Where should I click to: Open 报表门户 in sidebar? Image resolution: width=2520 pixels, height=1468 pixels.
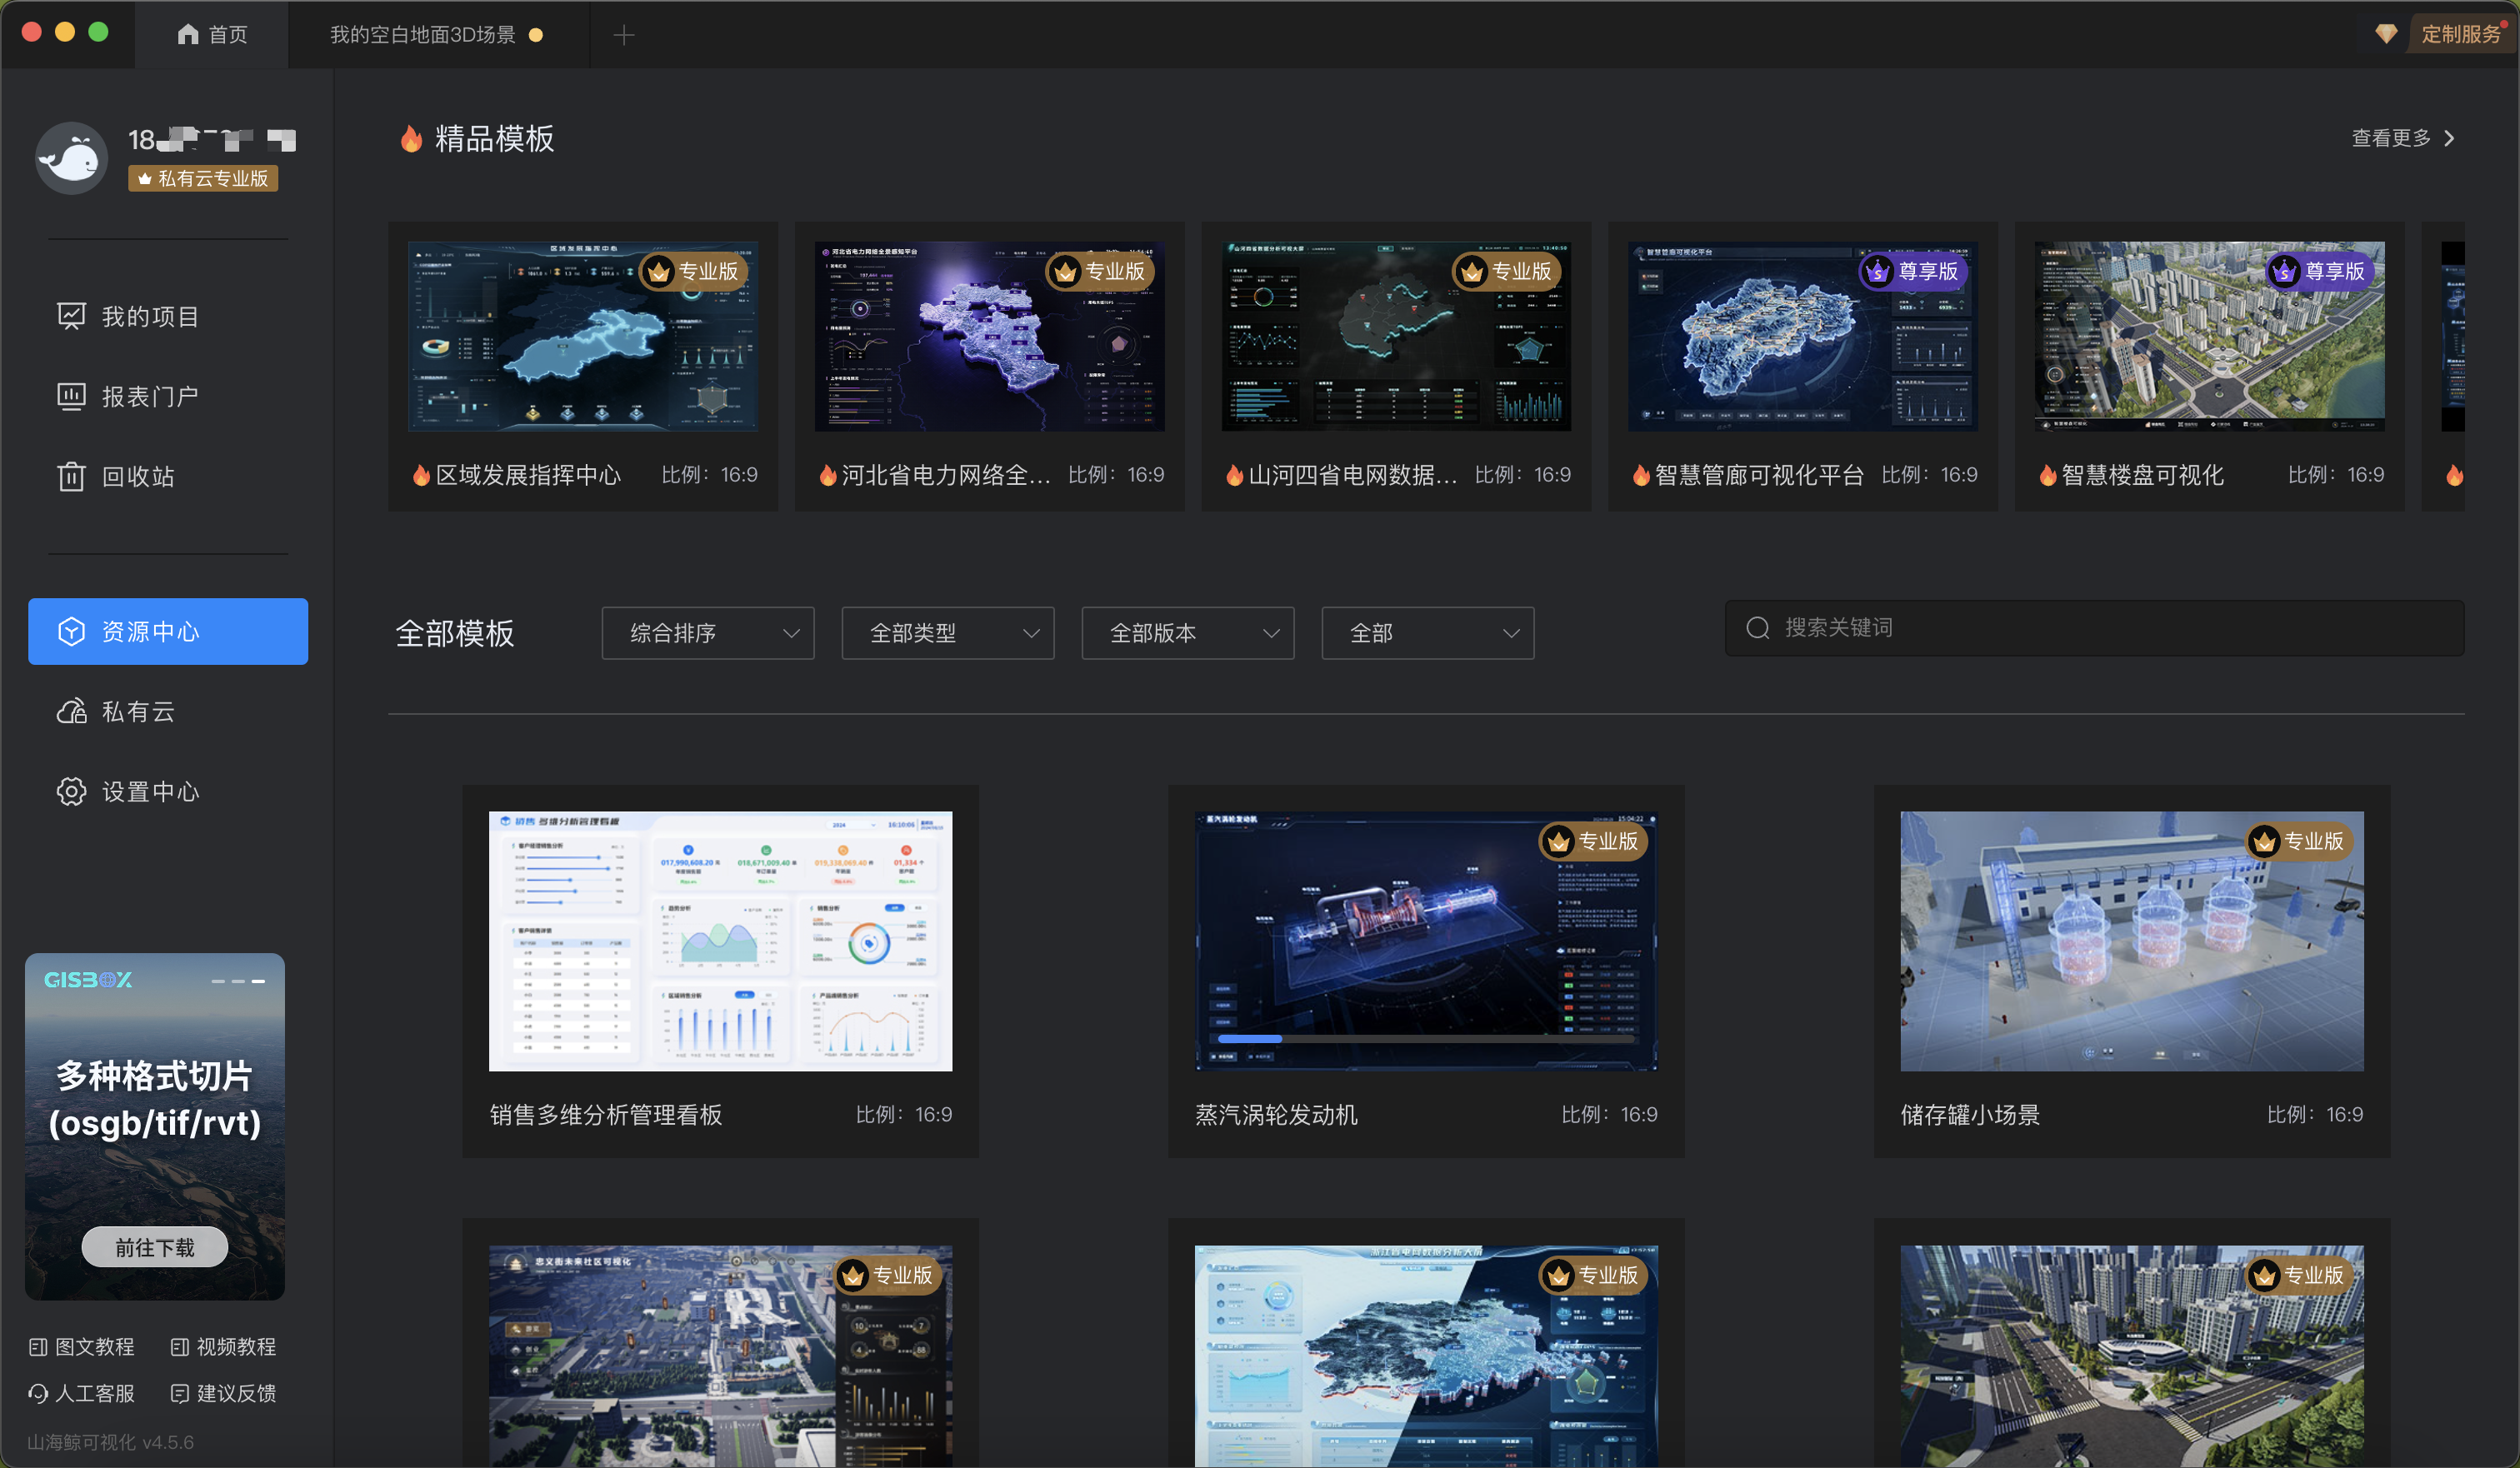point(168,396)
